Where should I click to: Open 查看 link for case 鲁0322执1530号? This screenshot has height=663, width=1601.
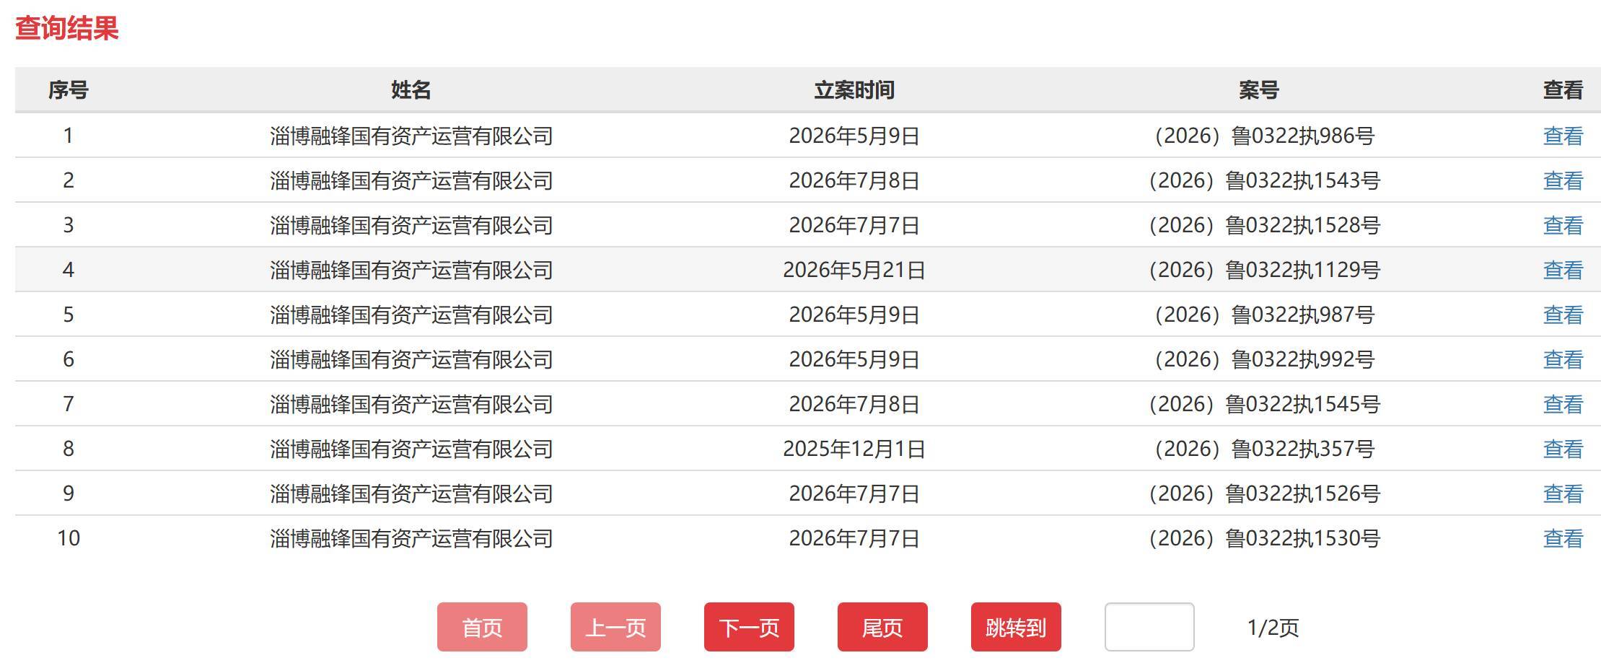[1563, 538]
